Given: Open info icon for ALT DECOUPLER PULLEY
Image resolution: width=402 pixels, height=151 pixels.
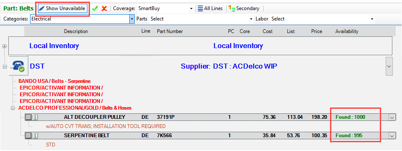Looking at the screenshot, I should tap(35, 117).
